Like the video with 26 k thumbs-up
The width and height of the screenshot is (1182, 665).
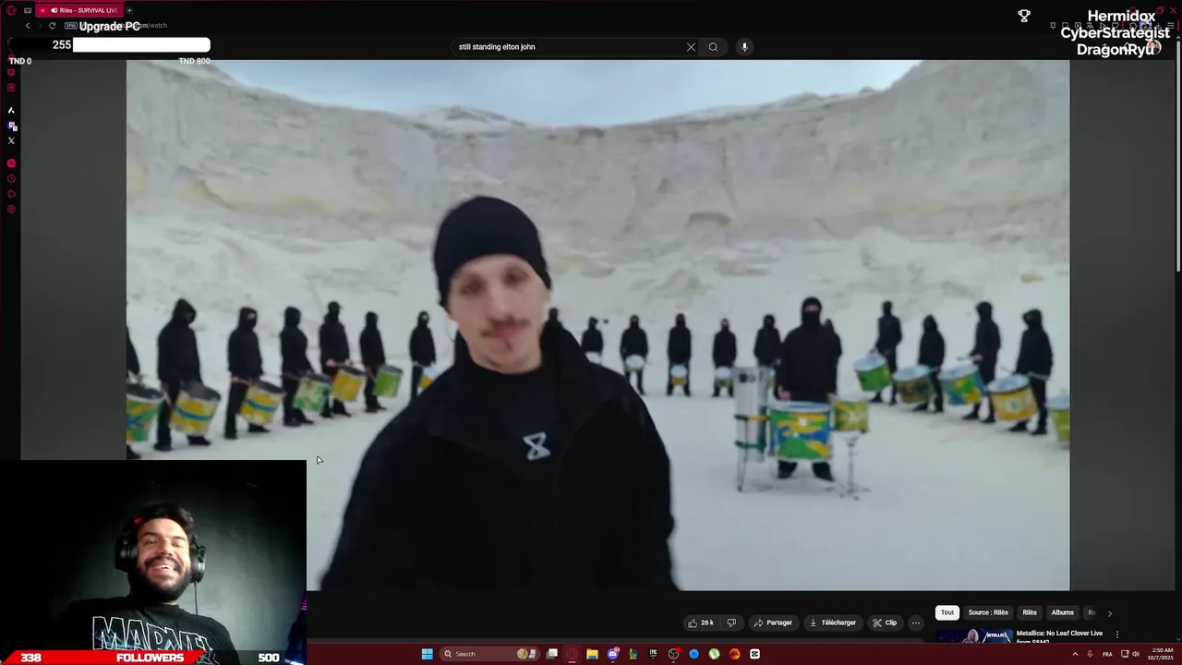pyautogui.click(x=701, y=623)
